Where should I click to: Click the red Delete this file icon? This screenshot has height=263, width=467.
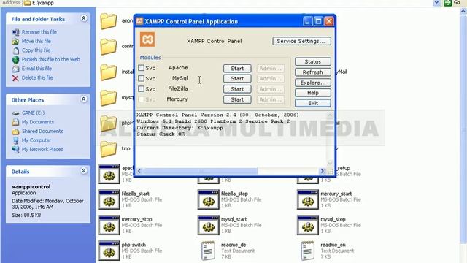click(15, 78)
